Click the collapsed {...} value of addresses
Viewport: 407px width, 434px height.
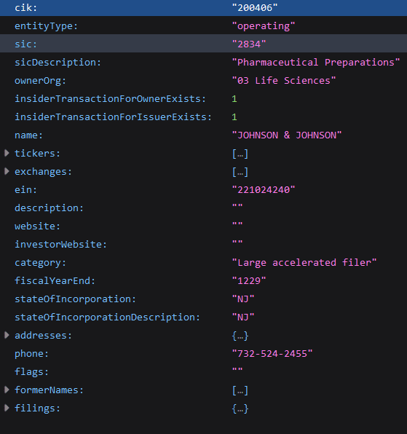point(240,336)
